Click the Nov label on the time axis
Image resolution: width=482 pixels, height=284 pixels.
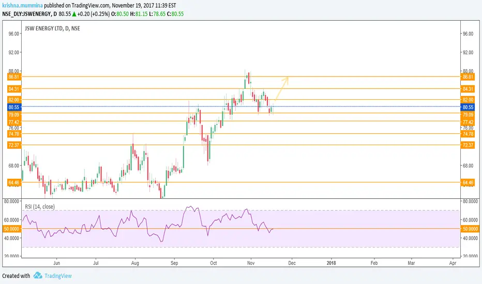pyautogui.click(x=251, y=263)
